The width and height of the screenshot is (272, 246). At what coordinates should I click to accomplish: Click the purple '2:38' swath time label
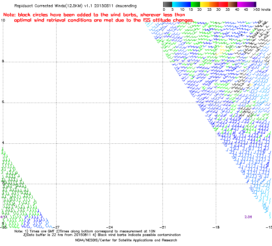click(248, 217)
